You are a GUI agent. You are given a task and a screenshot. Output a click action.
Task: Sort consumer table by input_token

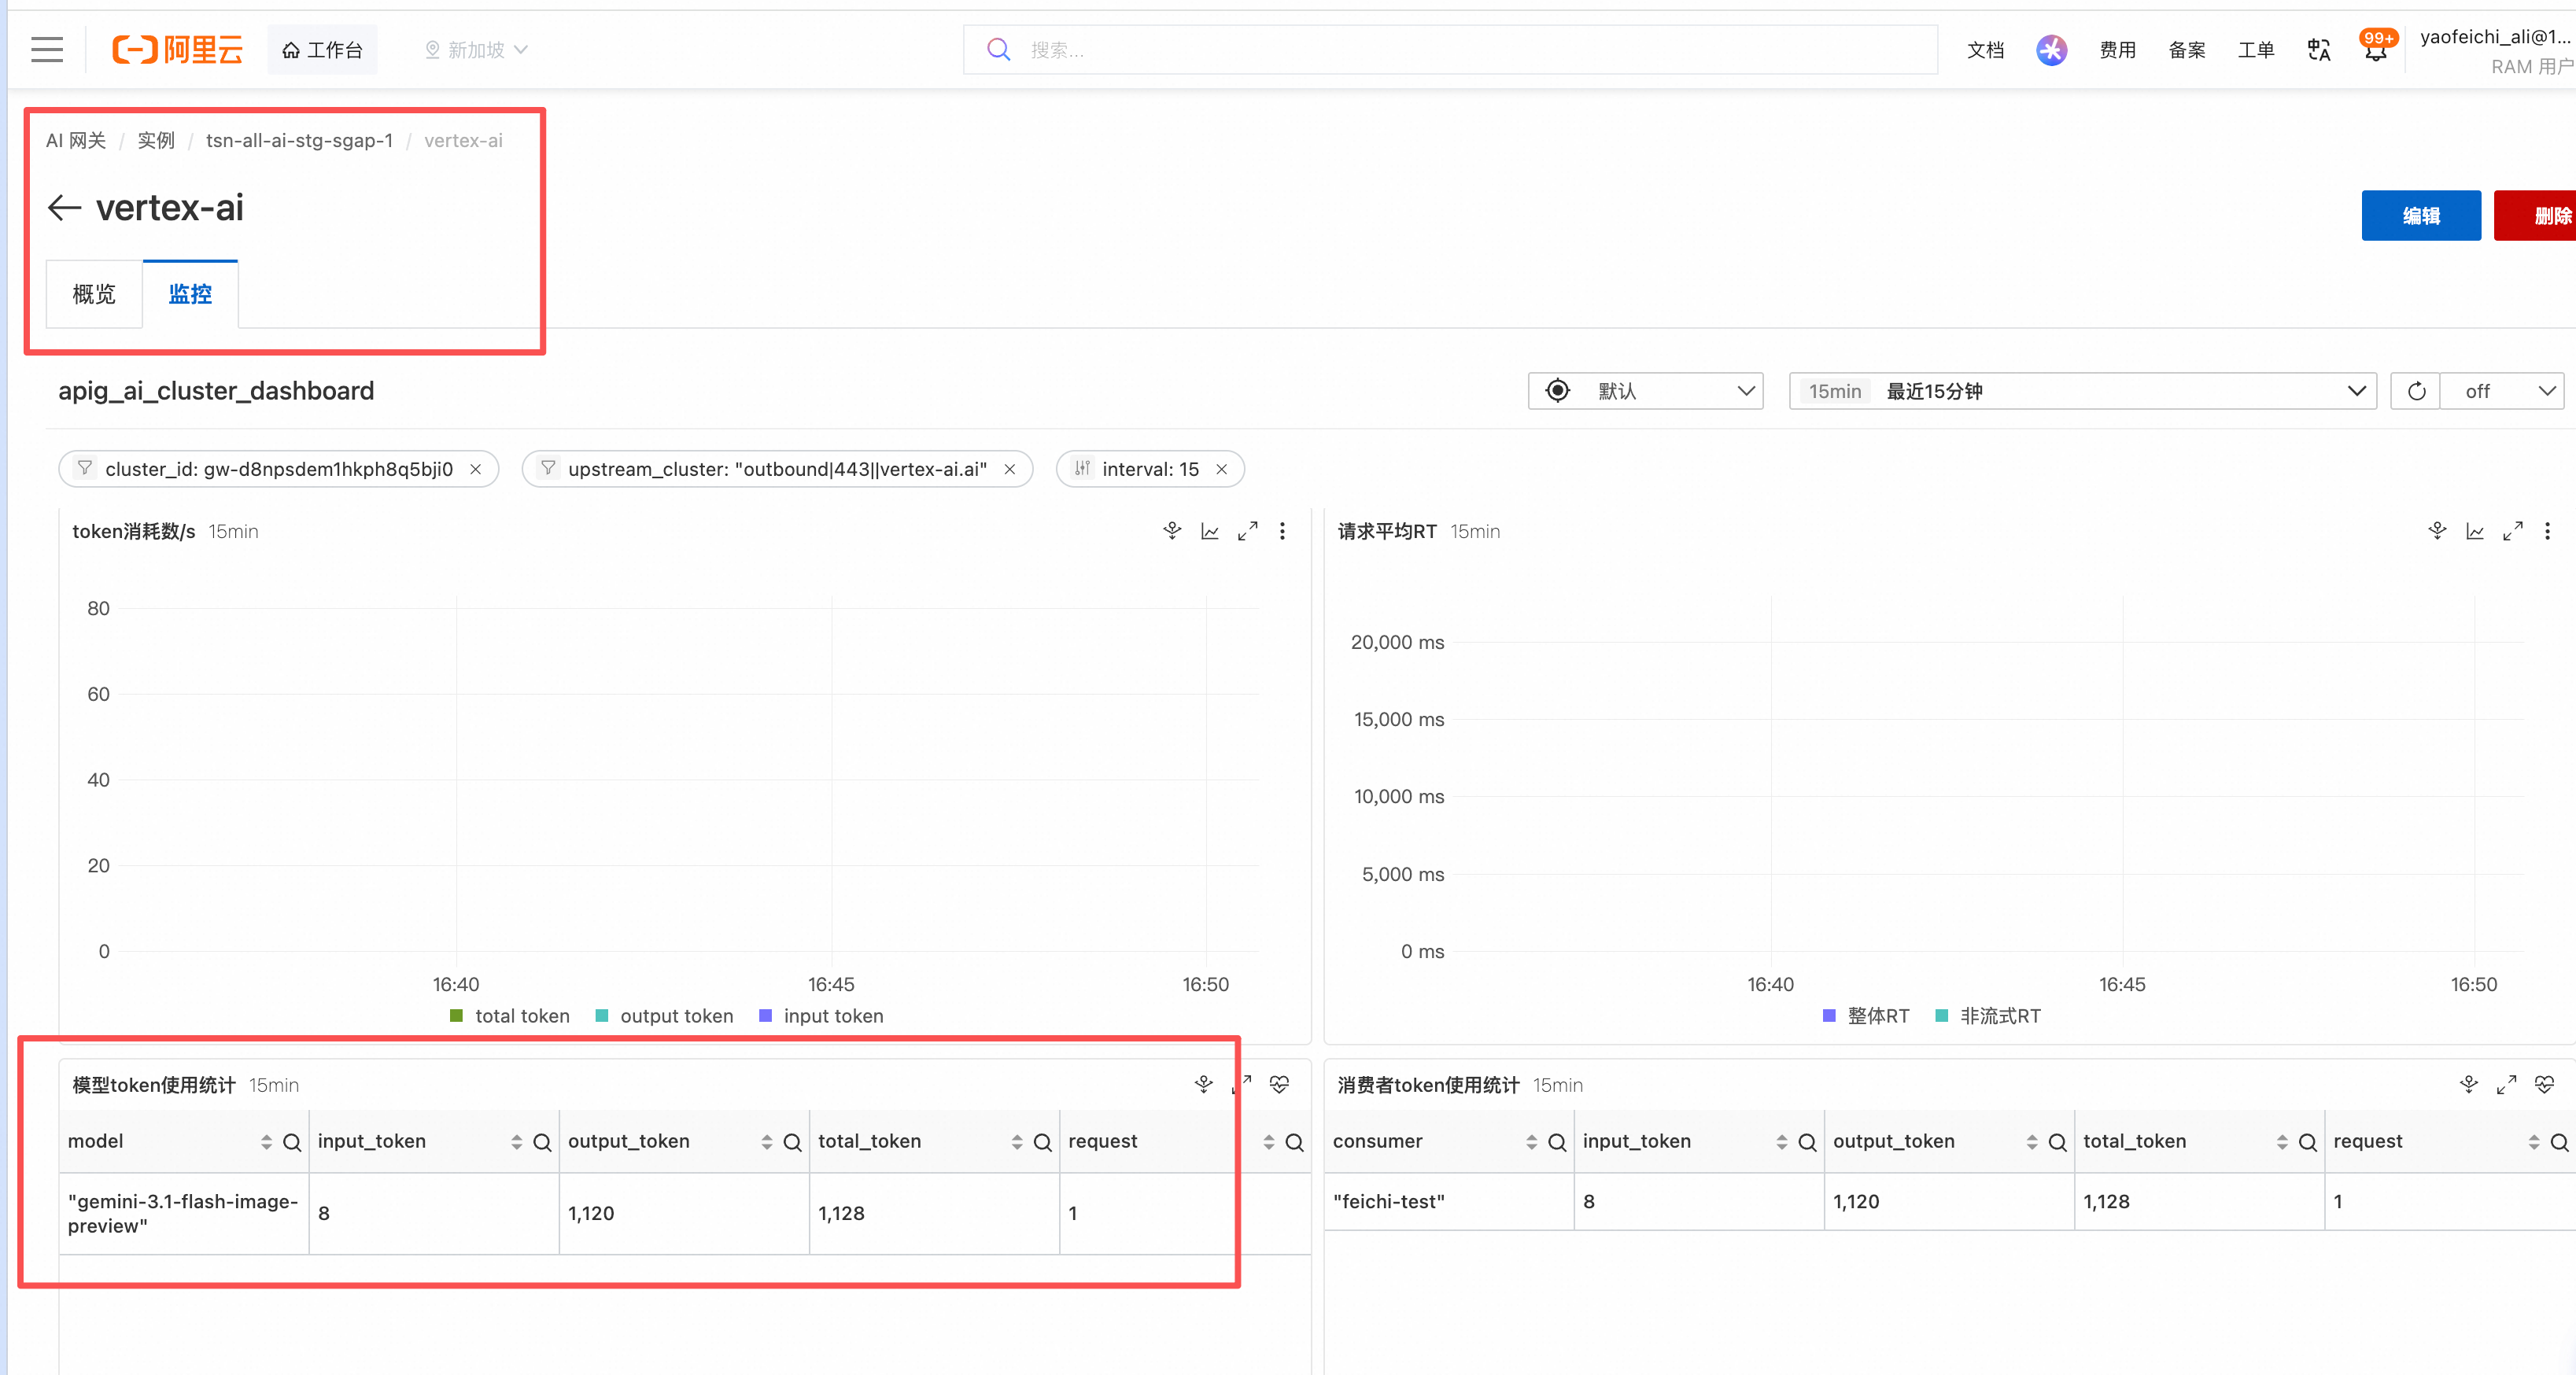point(1781,1142)
